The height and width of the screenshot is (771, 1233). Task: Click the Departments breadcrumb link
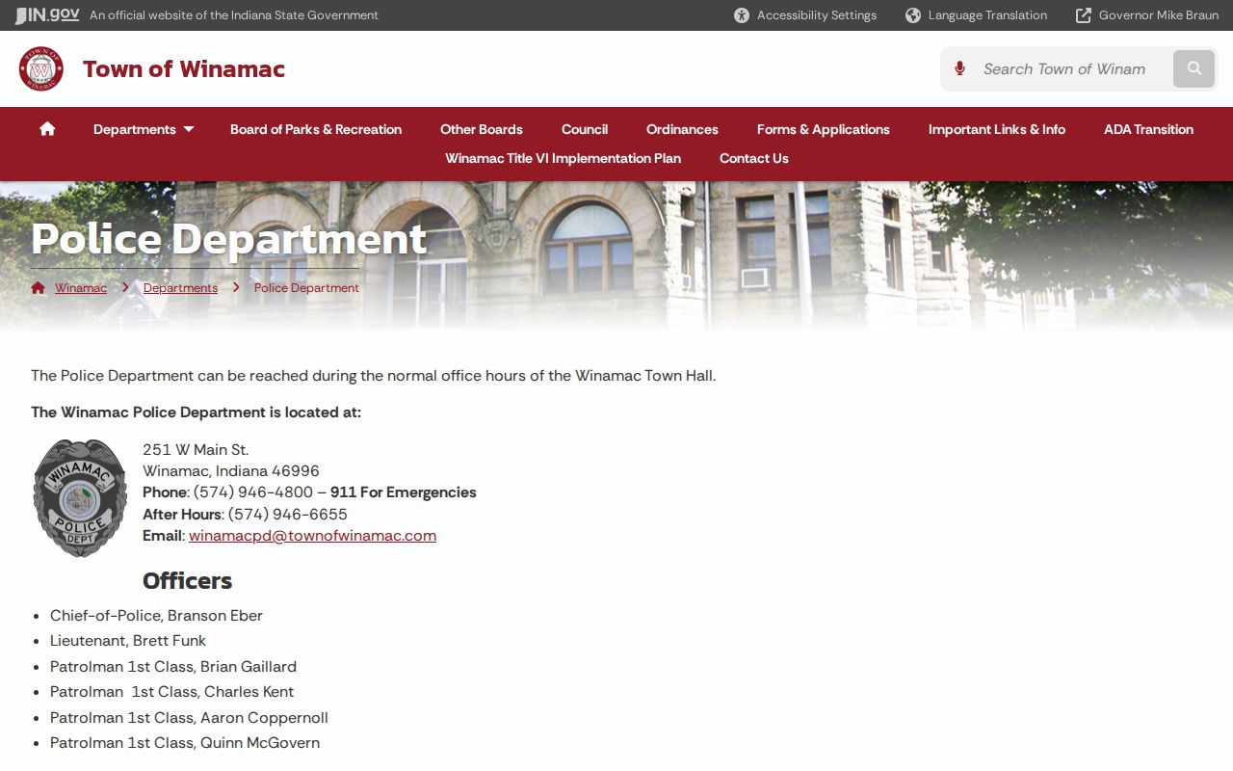pos(180,288)
